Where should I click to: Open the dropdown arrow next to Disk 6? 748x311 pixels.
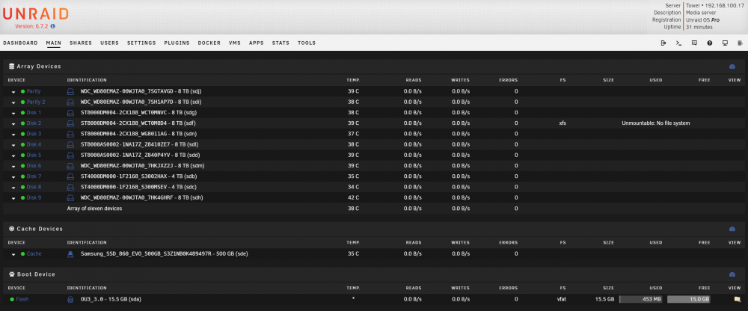click(x=13, y=166)
